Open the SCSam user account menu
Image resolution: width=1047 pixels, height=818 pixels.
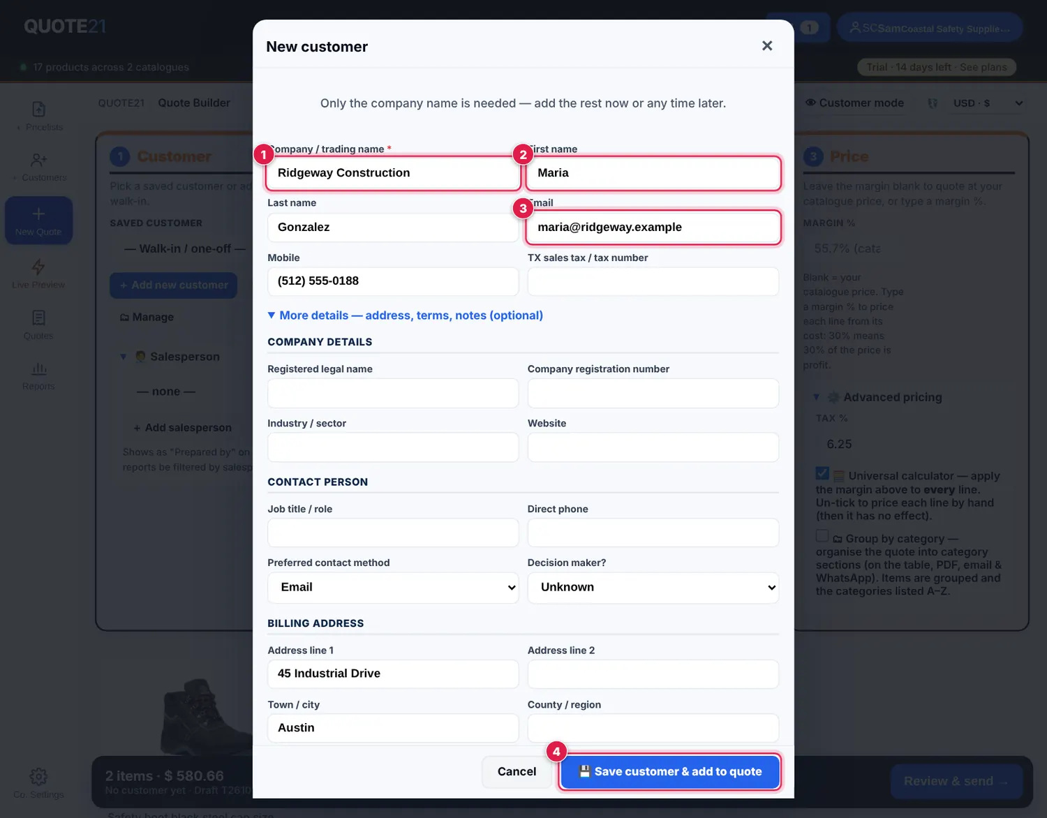coord(930,28)
